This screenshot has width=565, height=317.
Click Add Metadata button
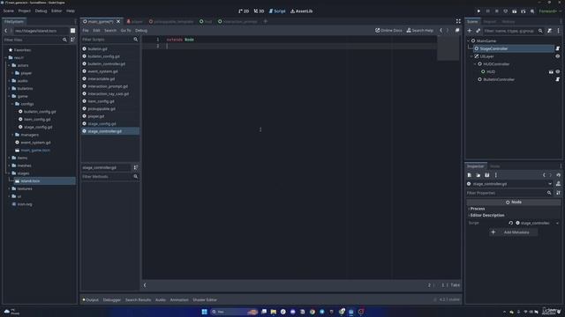pos(514,232)
